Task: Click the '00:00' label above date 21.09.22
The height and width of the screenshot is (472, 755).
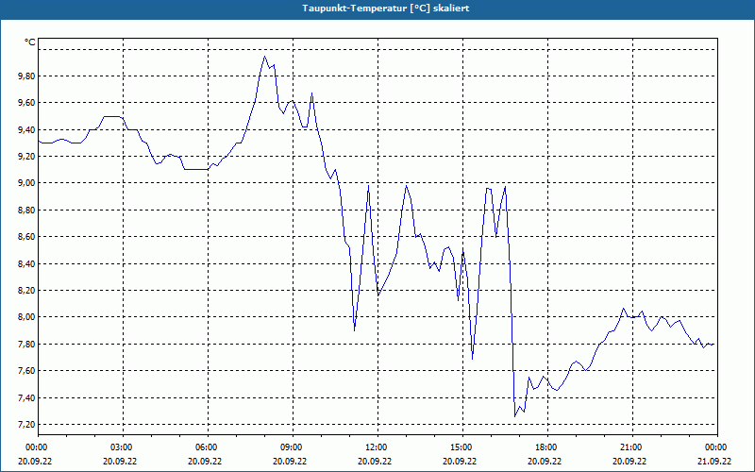Action: pos(717,447)
